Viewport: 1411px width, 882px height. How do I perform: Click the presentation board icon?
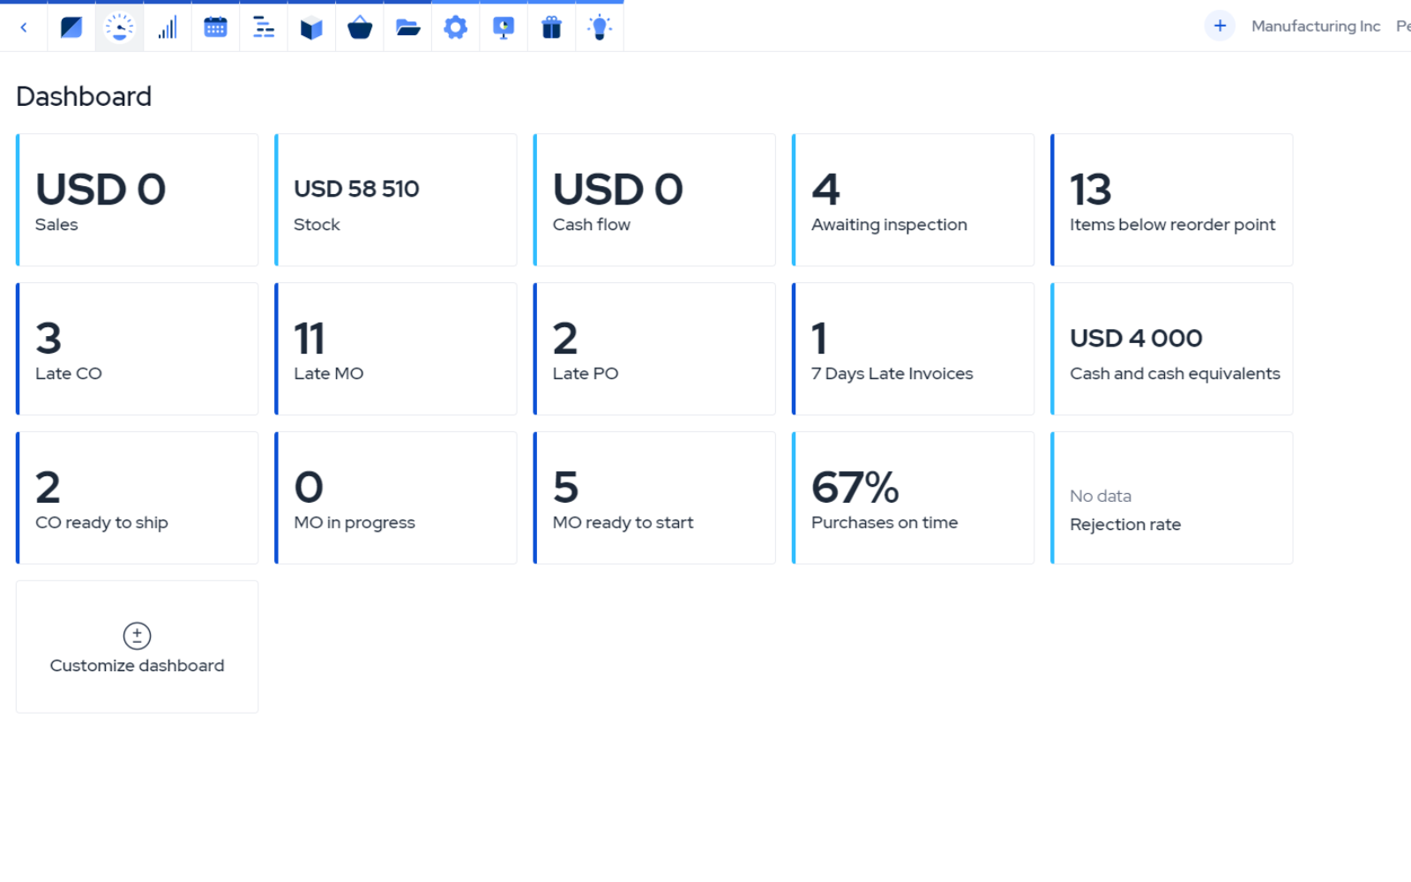point(503,26)
